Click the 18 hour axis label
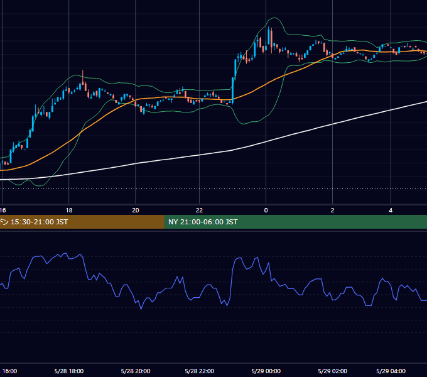 [x=69, y=210]
